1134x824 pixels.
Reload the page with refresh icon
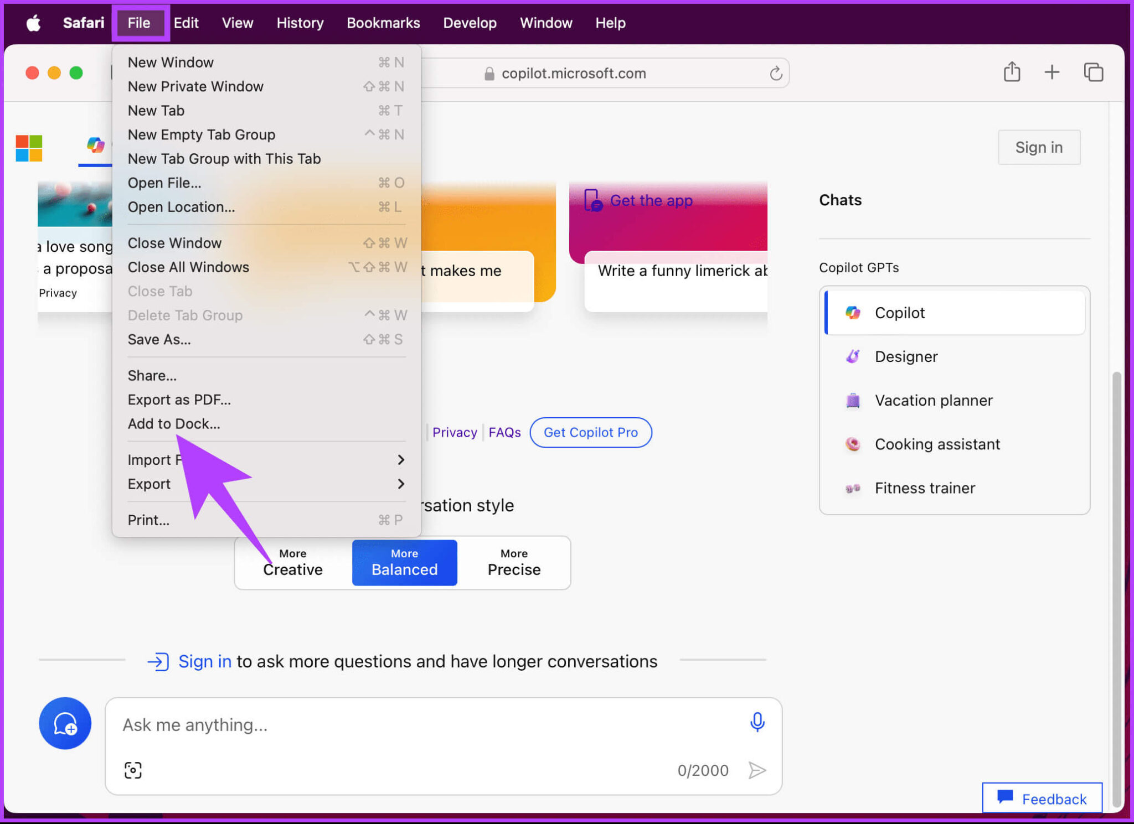point(776,73)
